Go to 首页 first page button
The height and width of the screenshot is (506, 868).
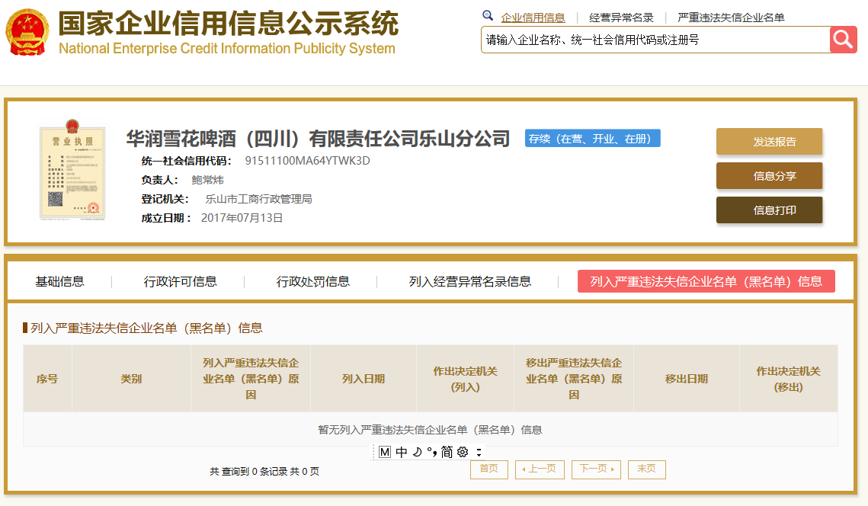click(x=488, y=469)
